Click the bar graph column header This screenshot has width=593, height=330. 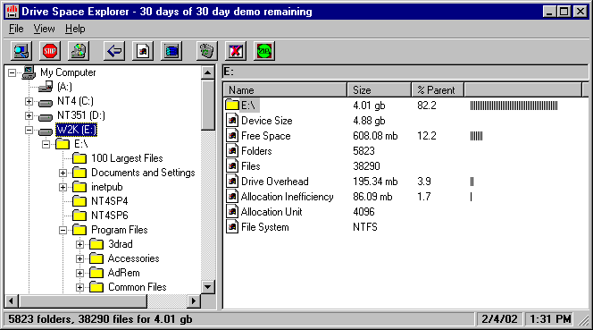pyautogui.click(x=523, y=90)
